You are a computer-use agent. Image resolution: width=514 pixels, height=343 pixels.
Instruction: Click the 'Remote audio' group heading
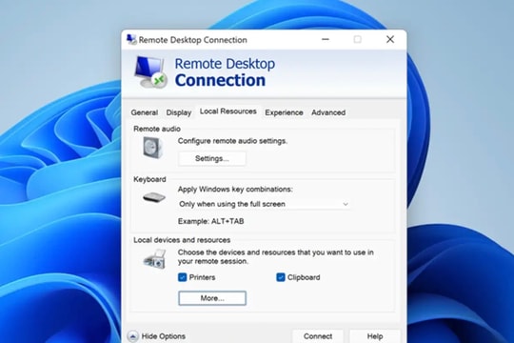(157, 129)
